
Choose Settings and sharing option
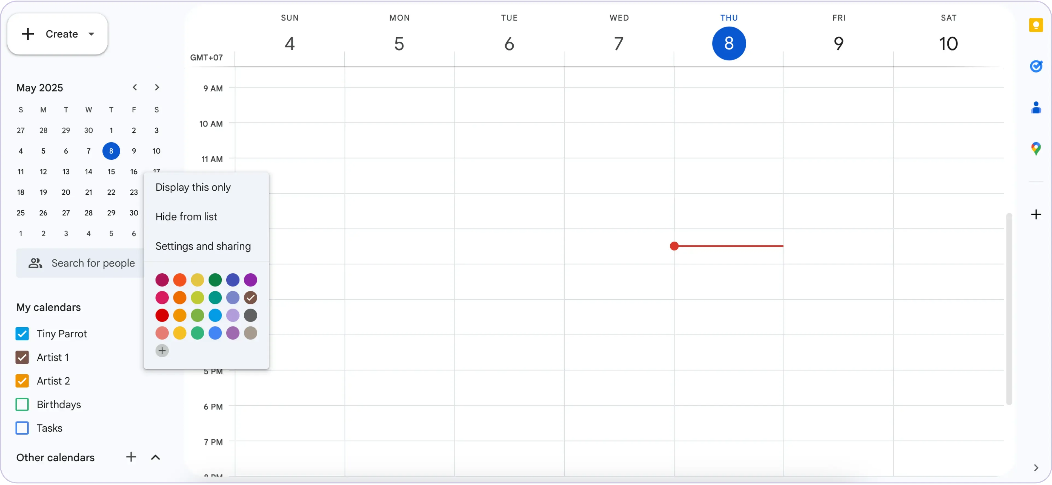coord(203,246)
